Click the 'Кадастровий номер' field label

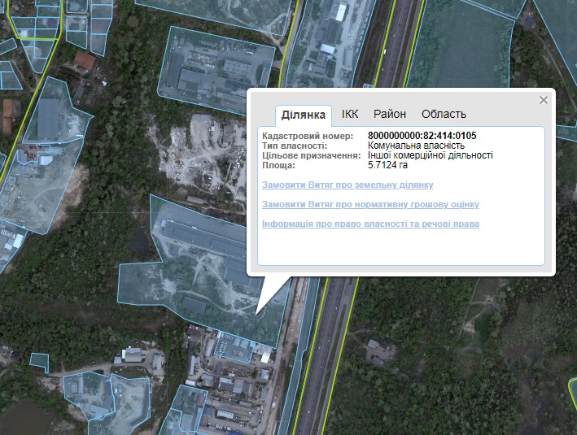coord(308,136)
